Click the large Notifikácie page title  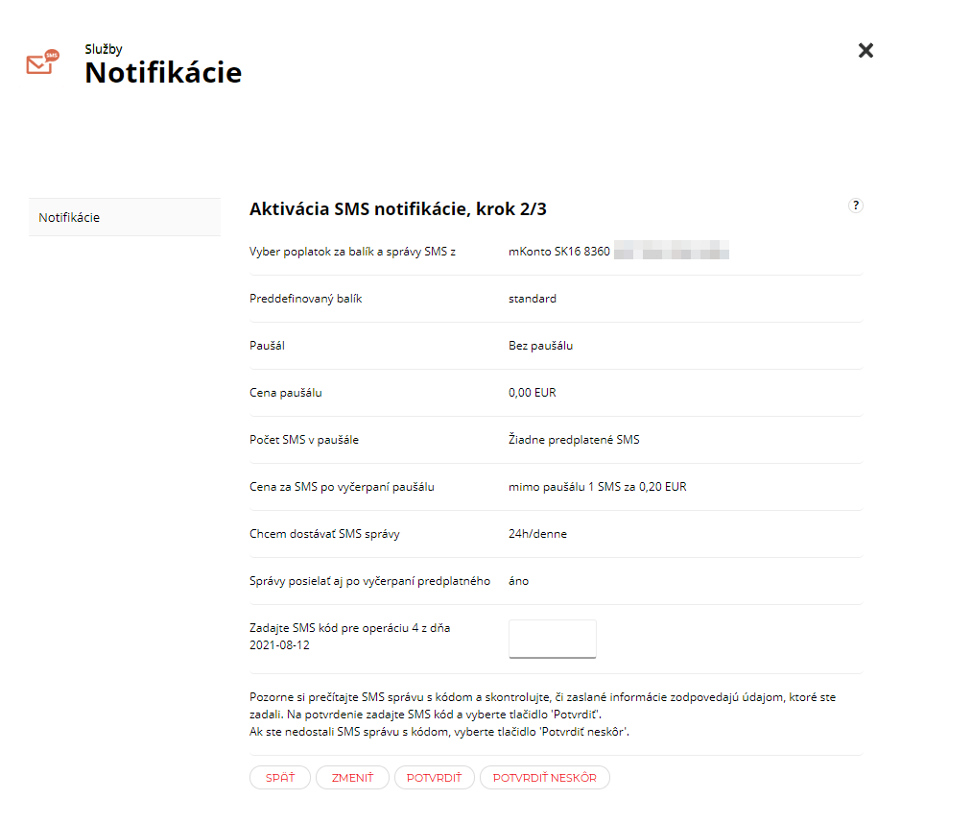pyautogui.click(x=163, y=73)
